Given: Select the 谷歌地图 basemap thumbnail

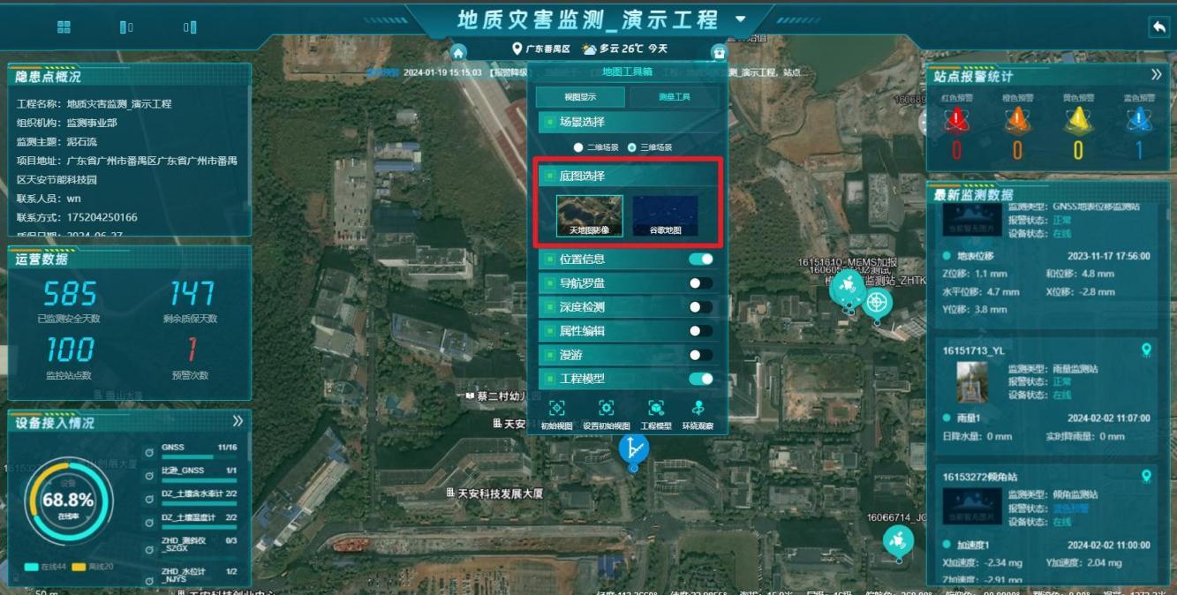Looking at the screenshot, I should click(665, 216).
